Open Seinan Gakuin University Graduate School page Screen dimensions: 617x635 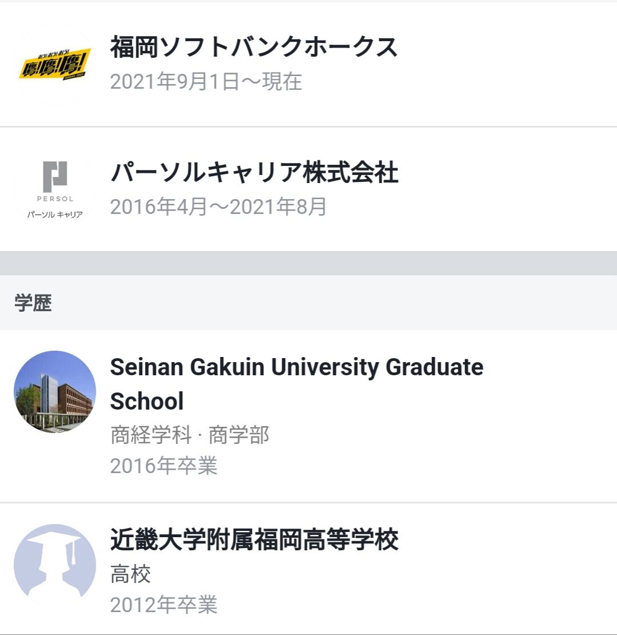coord(296,367)
